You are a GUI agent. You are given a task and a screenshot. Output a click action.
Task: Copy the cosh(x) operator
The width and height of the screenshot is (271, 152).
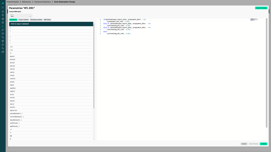tap(51, 79)
